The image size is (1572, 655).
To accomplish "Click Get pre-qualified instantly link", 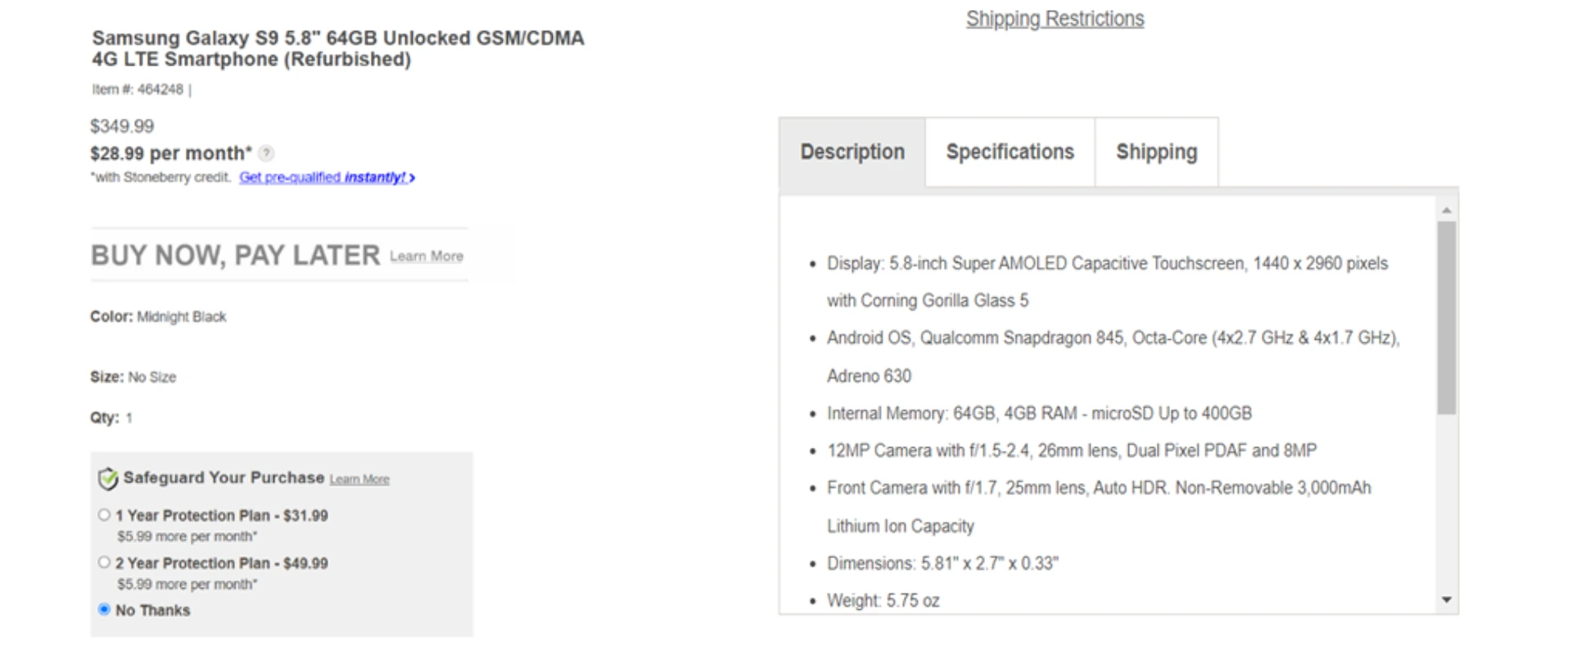I will coord(325,177).
